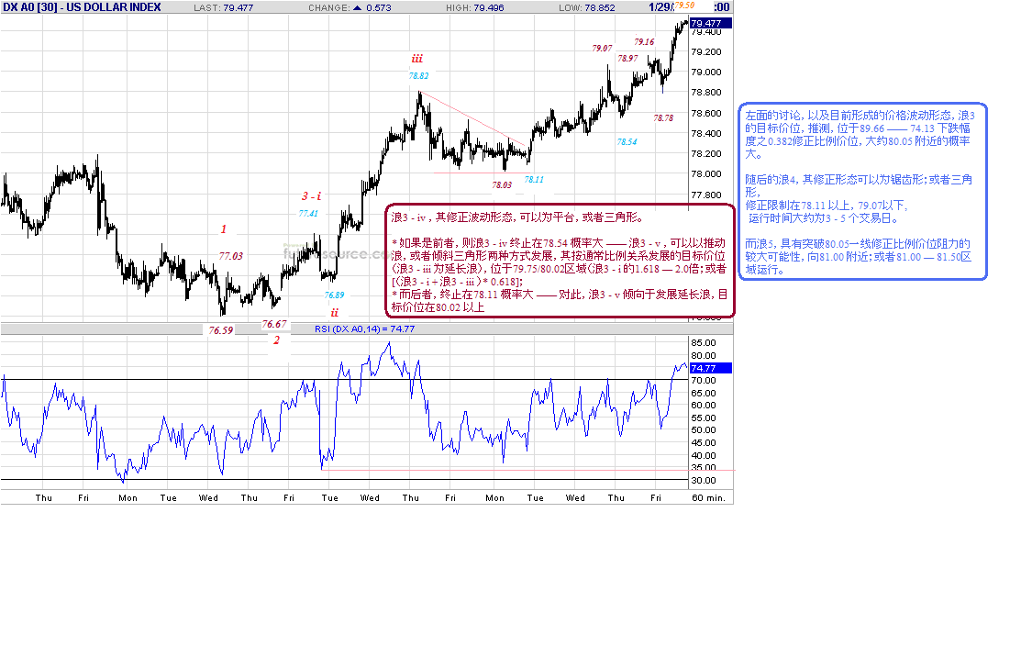
Task: Select the red wave 2 label under 76.67
Action: coord(277,340)
